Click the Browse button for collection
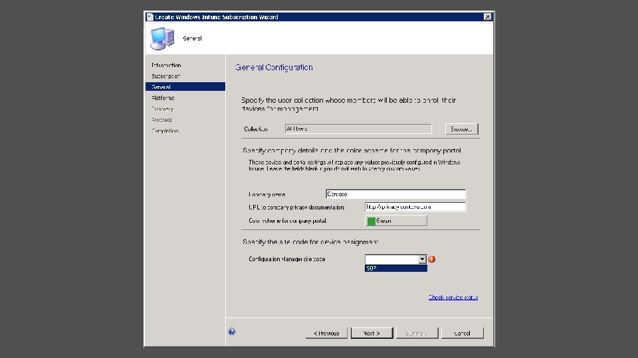This screenshot has width=638, height=358. coord(461,129)
